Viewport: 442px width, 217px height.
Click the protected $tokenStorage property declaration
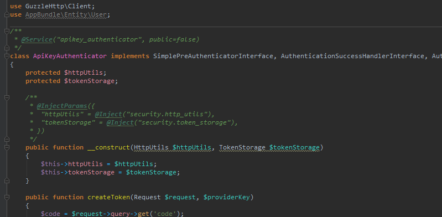(x=71, y=81)
